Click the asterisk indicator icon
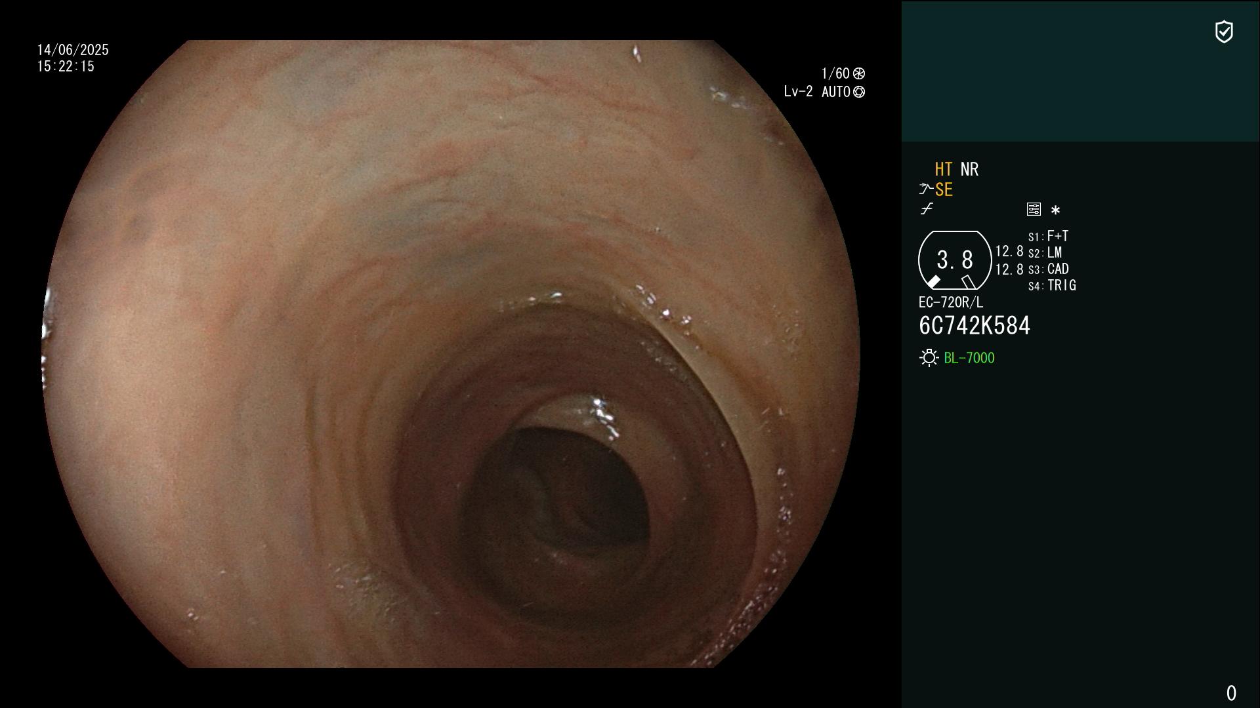Image resolution: width=1260 pixels, height=708 pixels. coord(1055,210)
